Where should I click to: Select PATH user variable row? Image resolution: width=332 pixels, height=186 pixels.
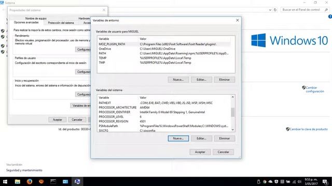164,53
